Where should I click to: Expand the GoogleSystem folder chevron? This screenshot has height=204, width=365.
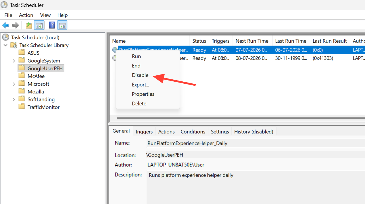(14, 61)
